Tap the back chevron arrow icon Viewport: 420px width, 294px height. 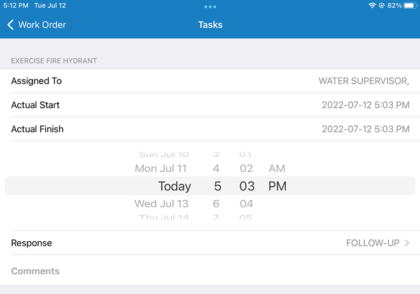10,25
